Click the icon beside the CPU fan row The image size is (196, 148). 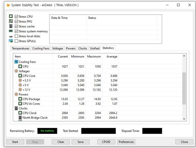[x=20, y=66]
